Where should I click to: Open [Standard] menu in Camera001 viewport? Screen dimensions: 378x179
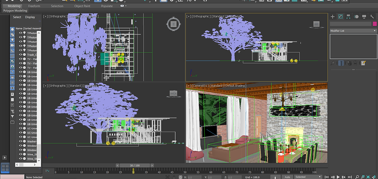point(216,86)
